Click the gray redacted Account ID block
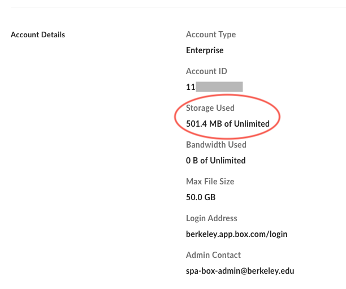Screen dimensions: 346x289 220,87
